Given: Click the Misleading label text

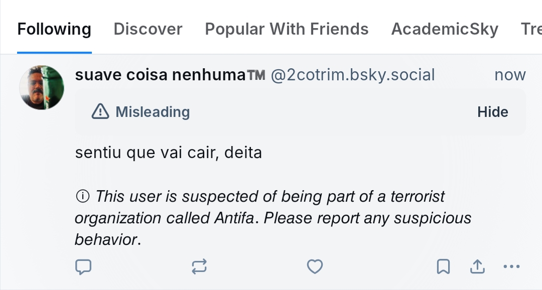Looking at the screenshot, I should (153, 112).
